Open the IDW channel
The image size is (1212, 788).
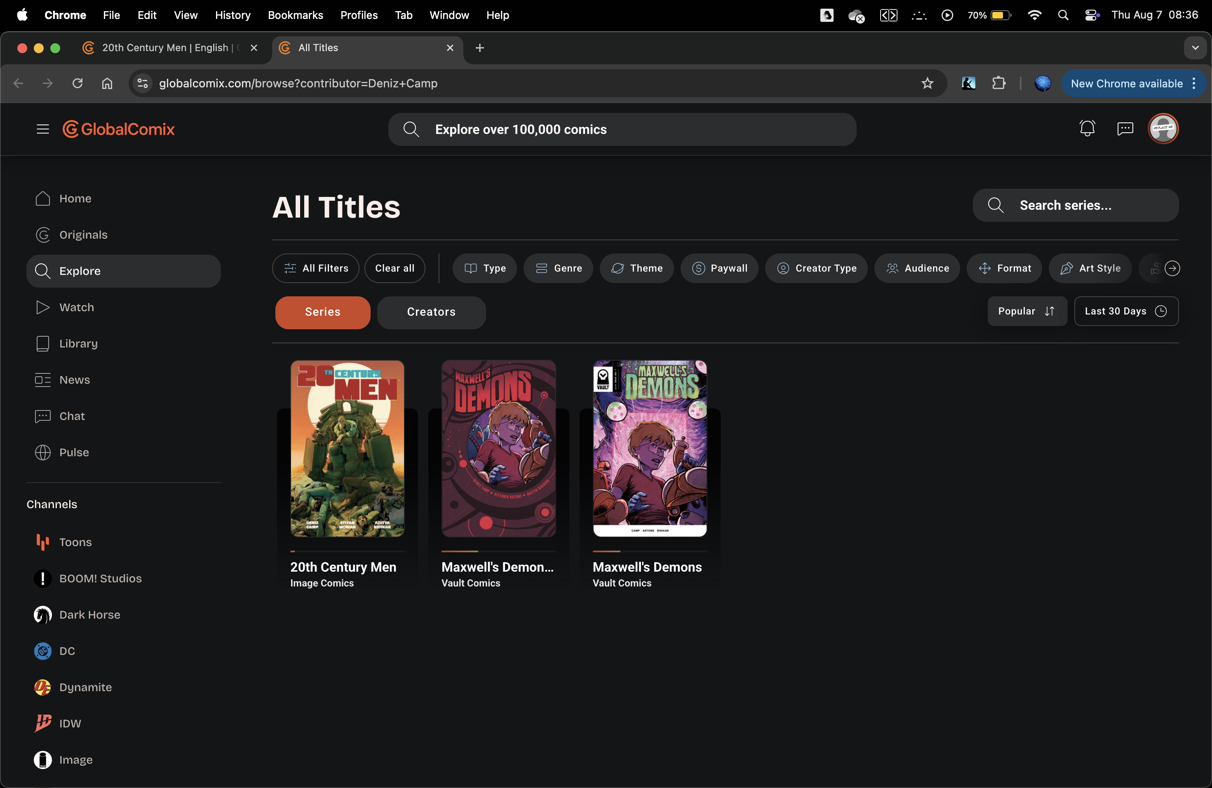pyautogui.click(x=123, y=723)
